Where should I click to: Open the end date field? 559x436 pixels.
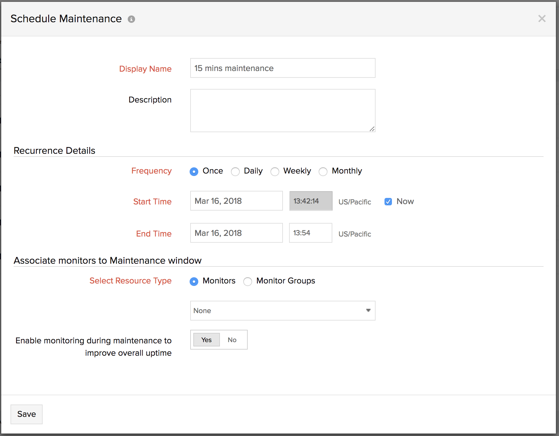tap(236, 233)
